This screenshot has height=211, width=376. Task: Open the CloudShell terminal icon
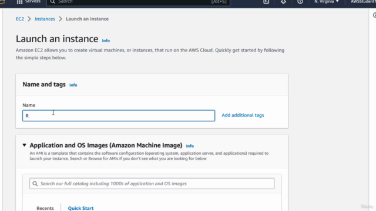coord(266,2)
